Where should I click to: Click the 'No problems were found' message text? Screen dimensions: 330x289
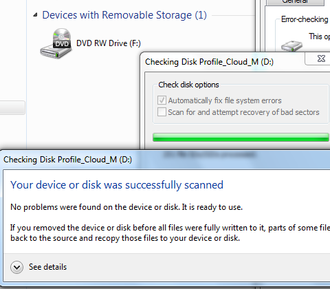[126, 207]
